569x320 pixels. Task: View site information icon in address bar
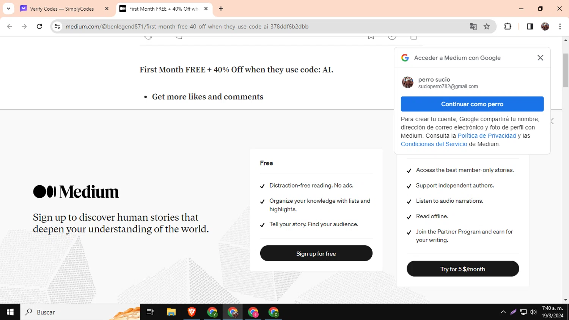pyautogui.click(x=57, y=27)
